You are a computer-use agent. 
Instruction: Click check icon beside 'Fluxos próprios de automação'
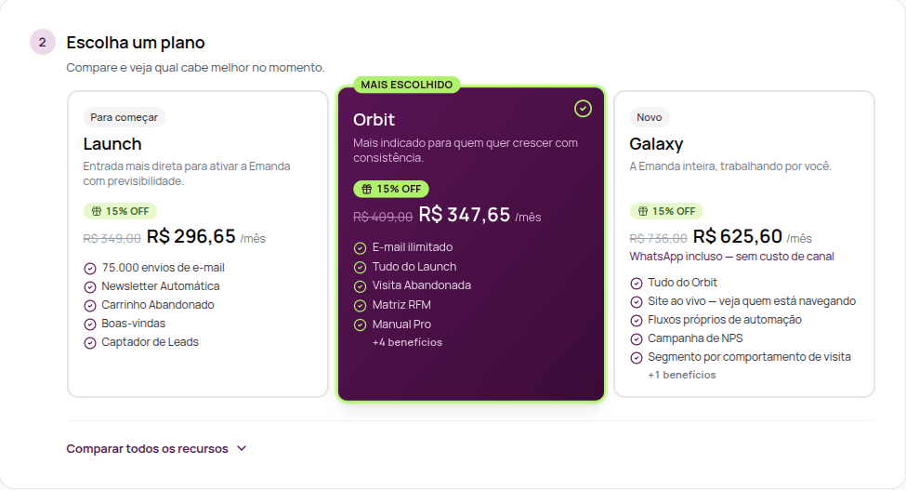637,321
